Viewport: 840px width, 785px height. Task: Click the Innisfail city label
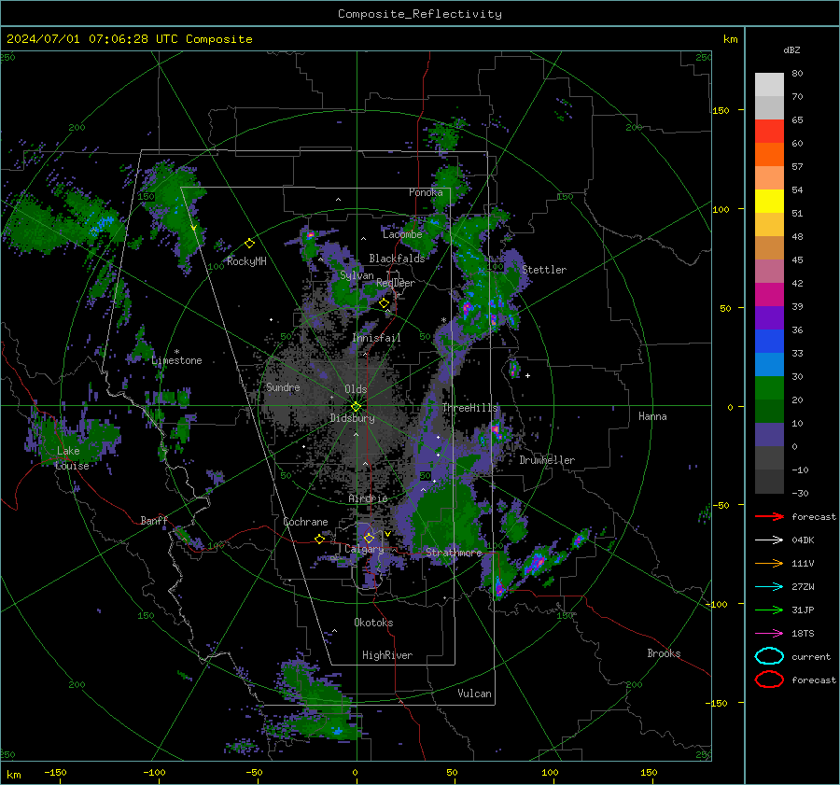click(376, 338)
